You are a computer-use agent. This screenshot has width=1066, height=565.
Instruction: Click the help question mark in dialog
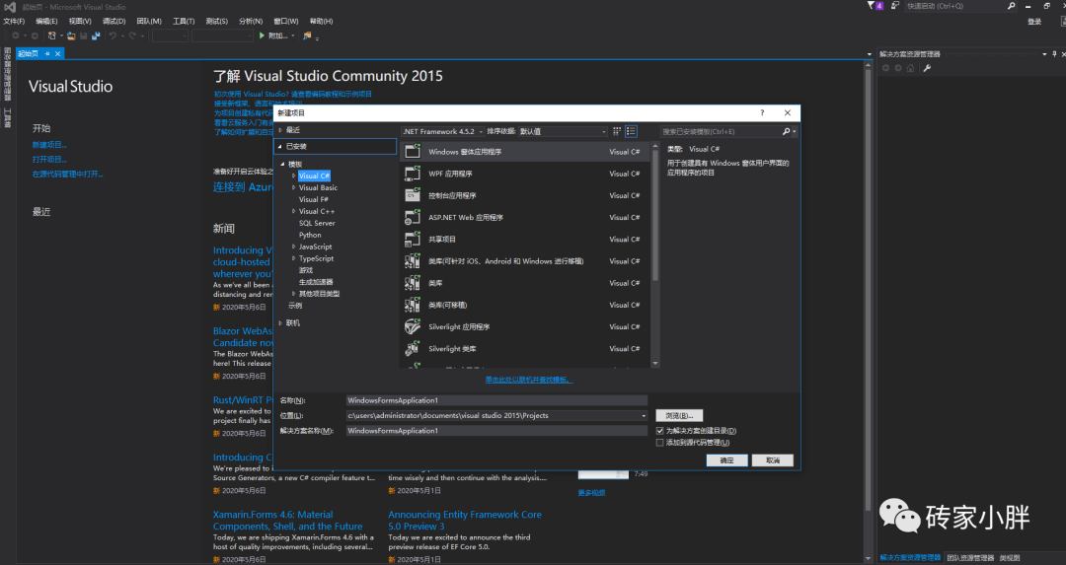click(x=762, y=112)
